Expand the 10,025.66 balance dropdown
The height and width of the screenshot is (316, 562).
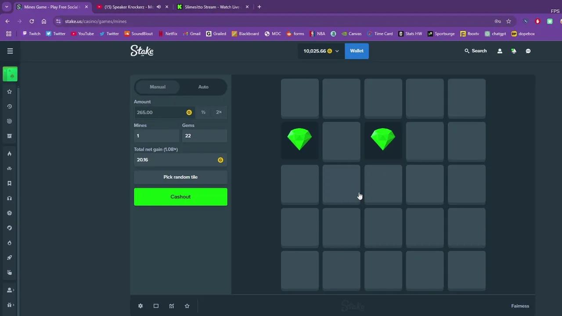pos(321,51)
